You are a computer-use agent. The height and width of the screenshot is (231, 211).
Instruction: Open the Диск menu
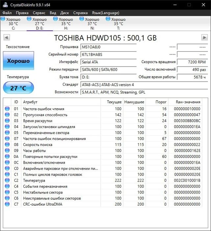click(65, 13)
